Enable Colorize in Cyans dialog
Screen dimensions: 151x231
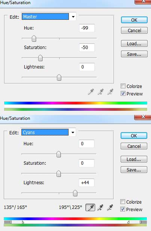point(123,201)
